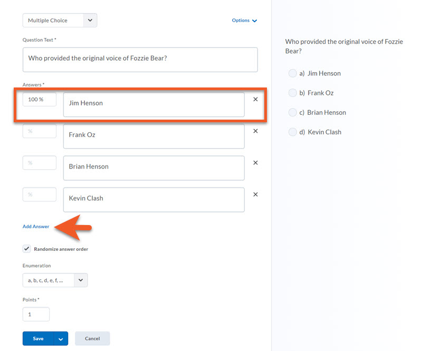The height and width of the screenshot is (351, 422).
Task: Expand the Options menu
Action: 244,21
